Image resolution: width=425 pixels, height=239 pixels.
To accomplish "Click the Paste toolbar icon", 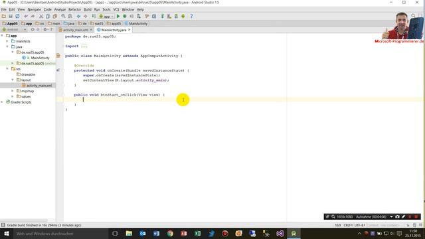I will [x=54, y=16].
